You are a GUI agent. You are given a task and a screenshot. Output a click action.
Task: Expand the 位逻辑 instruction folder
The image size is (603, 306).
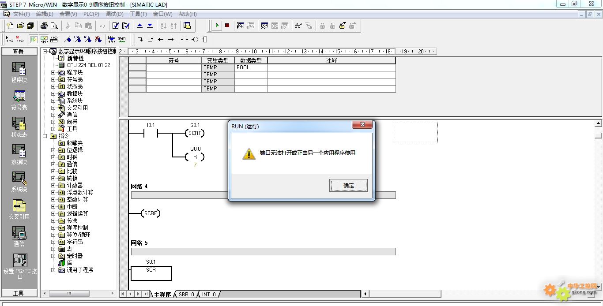click(53, 150)
